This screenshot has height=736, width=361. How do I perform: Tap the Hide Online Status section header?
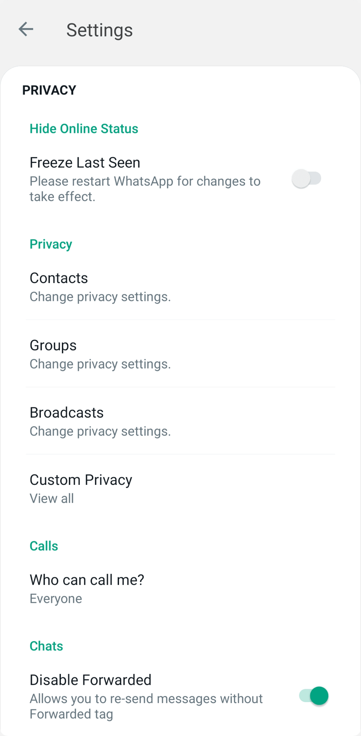pyautogui.click(x=84, y=129)
